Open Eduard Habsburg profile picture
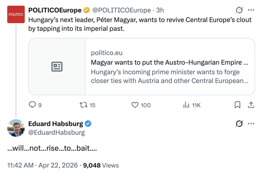The height and width of the screenshot is (173, 261). 15,128
